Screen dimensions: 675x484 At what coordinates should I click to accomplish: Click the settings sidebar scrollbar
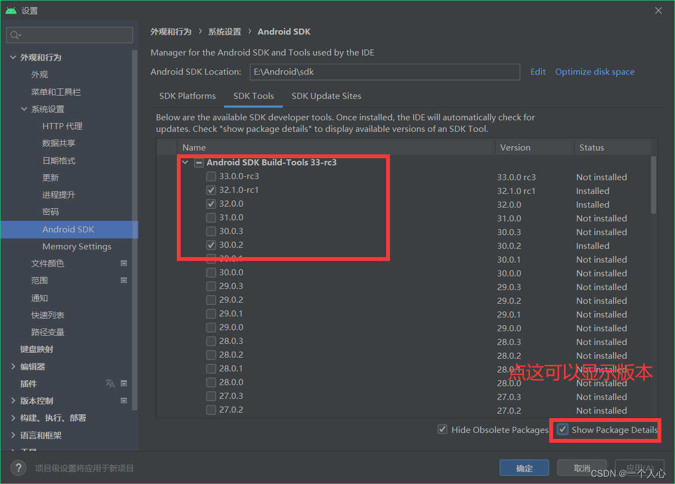tap(135, 230)
